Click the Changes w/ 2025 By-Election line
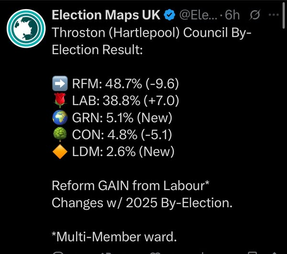The width and height of the screenshot is (287, 254). click(x=142, y=202)
